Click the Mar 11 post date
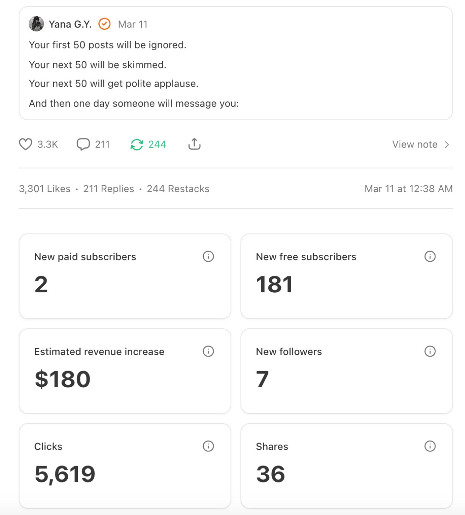The height and width of the screenshot is (515, 465). tap(133, 24)
